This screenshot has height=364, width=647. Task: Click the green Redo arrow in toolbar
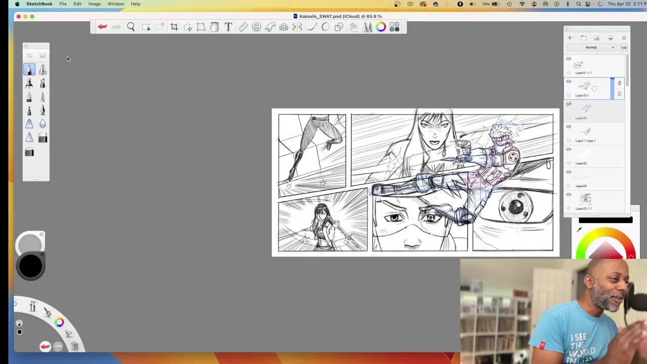(116, 27)
